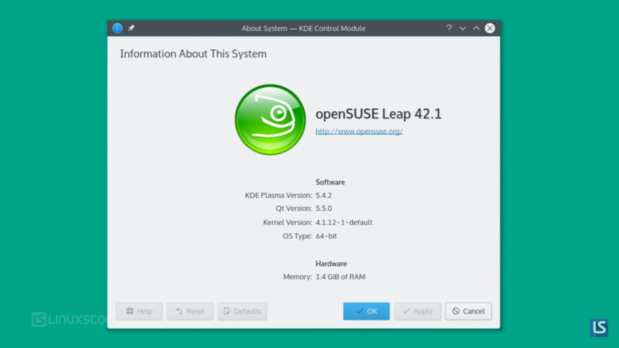
Task: Click the LS logo in the corner
Action: coord(599,327)
